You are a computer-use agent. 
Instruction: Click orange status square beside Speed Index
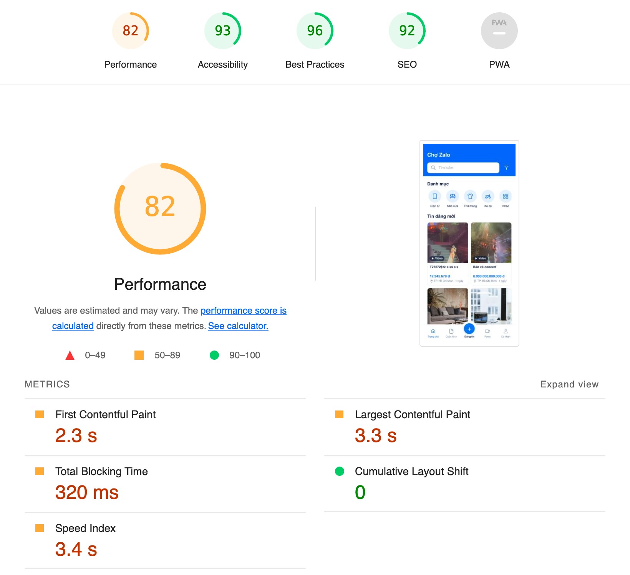tap(40, 528)
